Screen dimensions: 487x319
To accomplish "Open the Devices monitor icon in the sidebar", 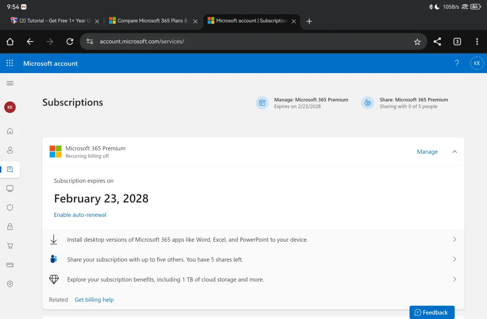I will [x=10, y=188].
